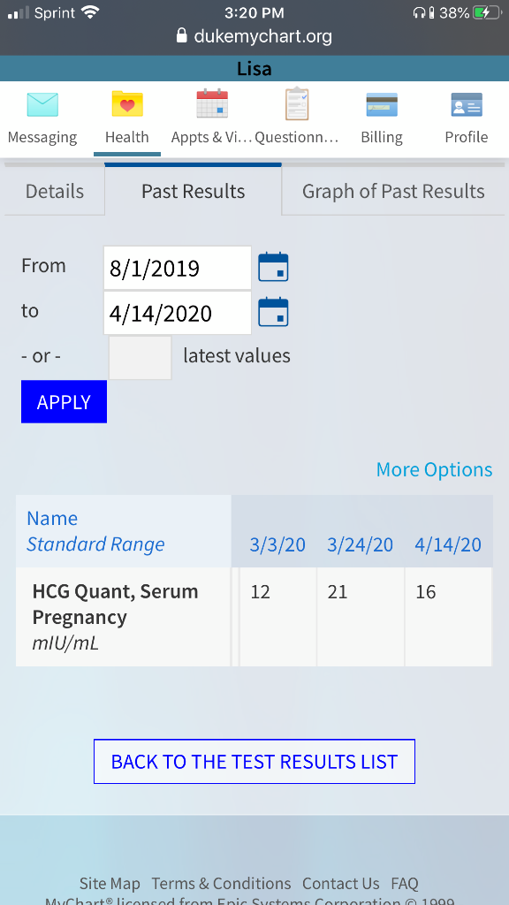Tap the dukemychart.org address bar
The image size is (509, 905).
coord(254,36)
